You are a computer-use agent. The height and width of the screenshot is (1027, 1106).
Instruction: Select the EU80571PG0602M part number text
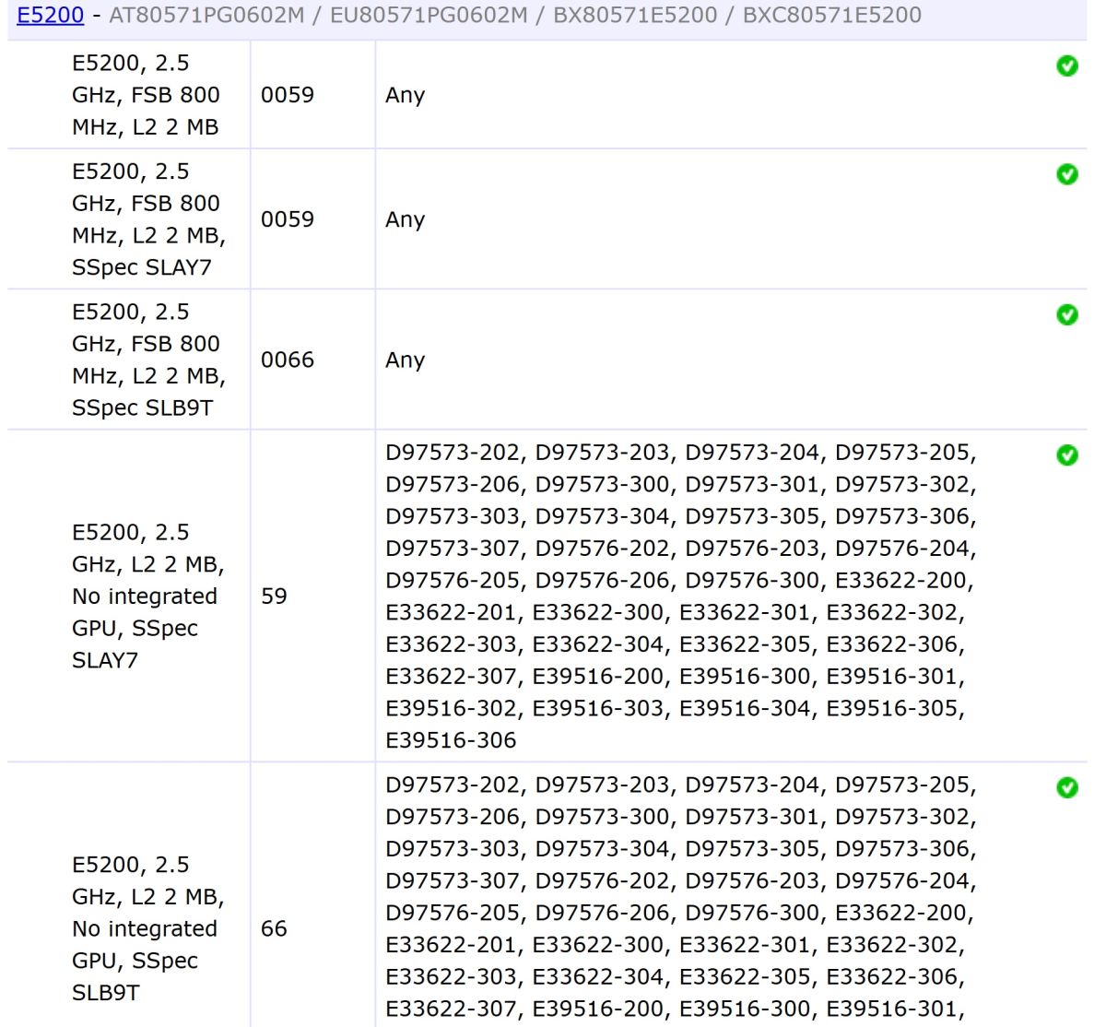[x=429, y=15]
